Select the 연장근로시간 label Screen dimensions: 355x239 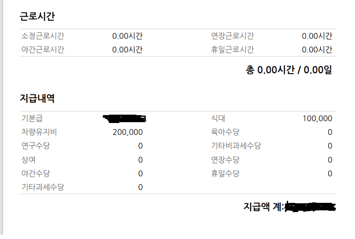coord(232,36)
